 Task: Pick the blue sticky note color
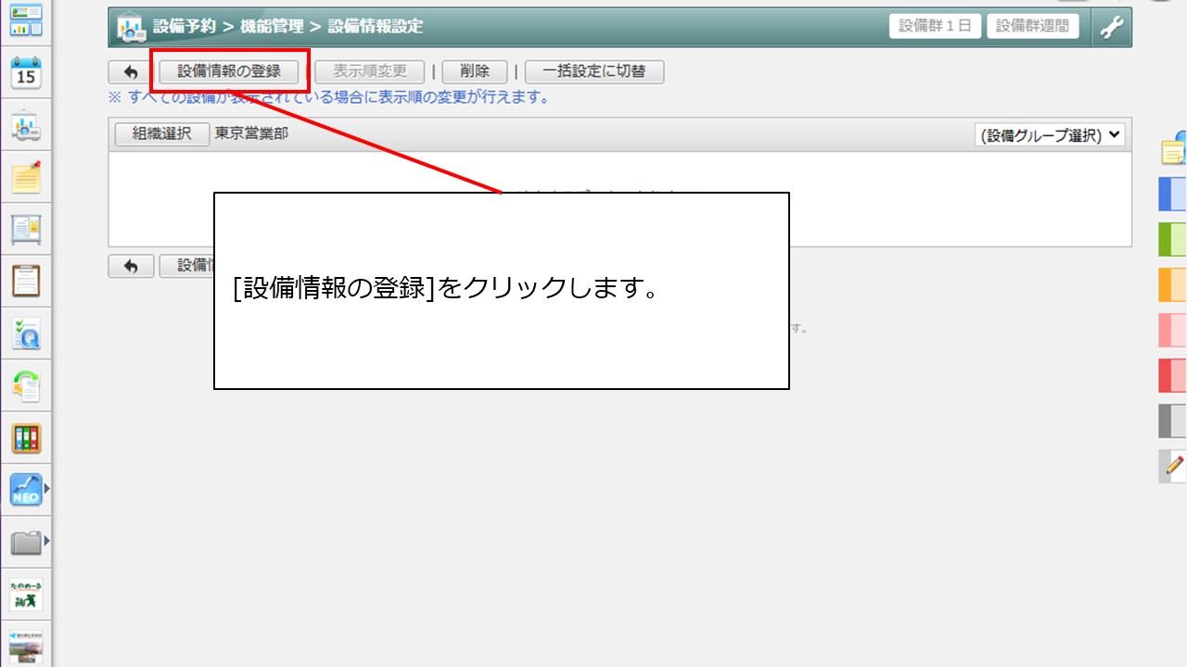[1173, 195]
